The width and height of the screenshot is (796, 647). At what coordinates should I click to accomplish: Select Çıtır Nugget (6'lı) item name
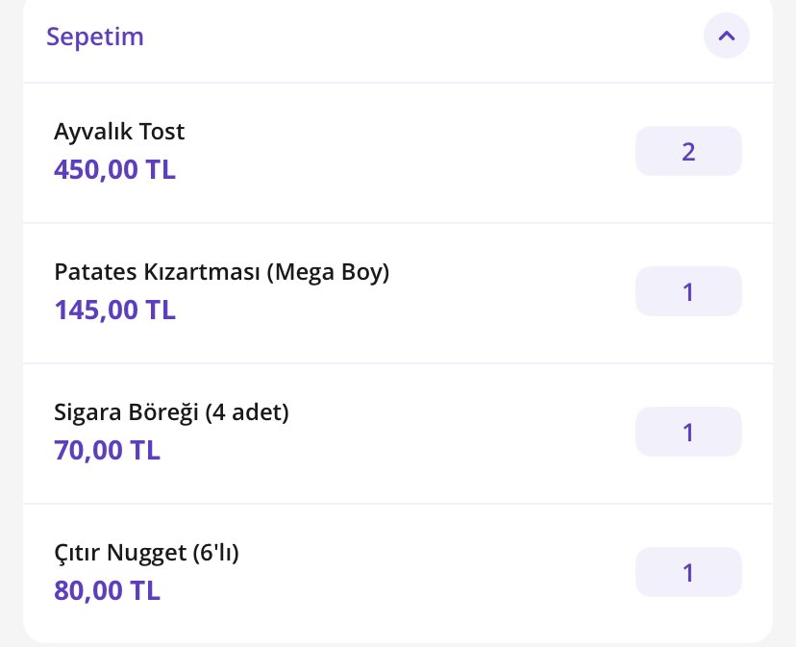(146, 553)
